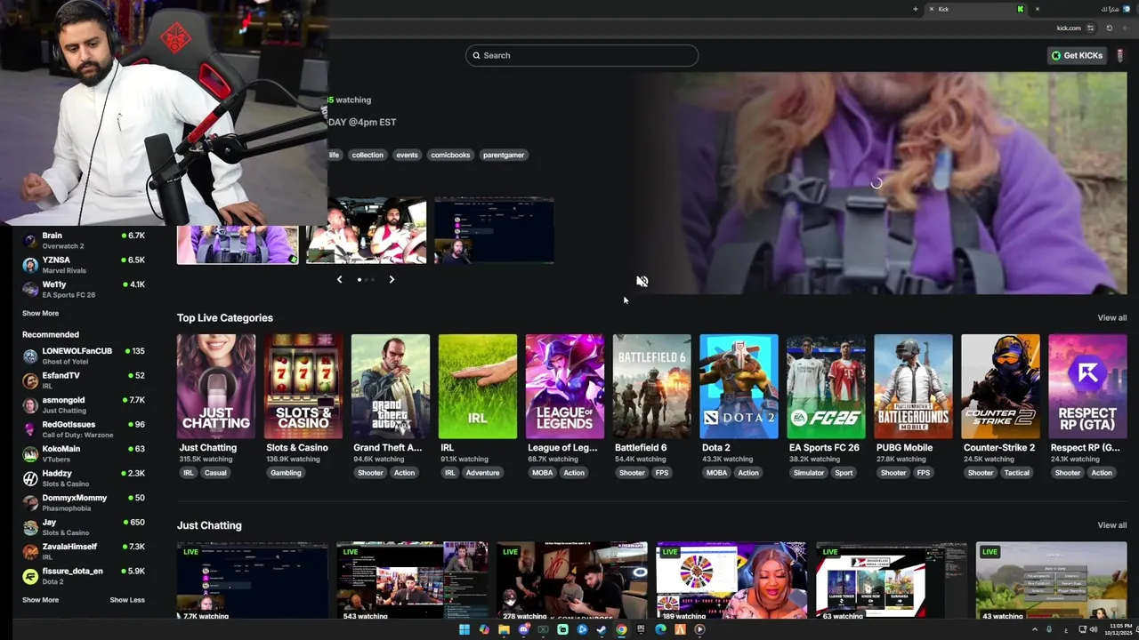Show hidden system tray icons
Screen dimensions: 1139x640
coord(1034,629)
